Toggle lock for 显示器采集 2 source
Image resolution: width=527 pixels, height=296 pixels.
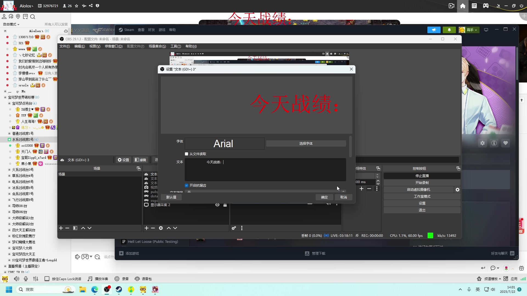[225, 205]
